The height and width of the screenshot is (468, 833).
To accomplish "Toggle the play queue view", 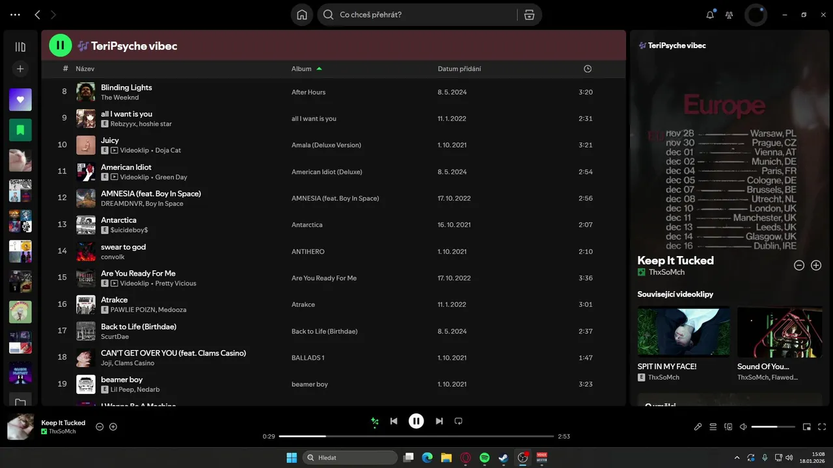I will point(713,427).
